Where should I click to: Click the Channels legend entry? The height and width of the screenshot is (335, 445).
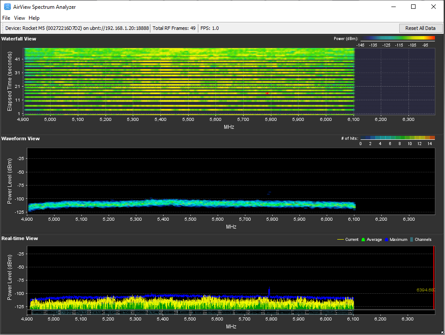[x=421, y=240]
